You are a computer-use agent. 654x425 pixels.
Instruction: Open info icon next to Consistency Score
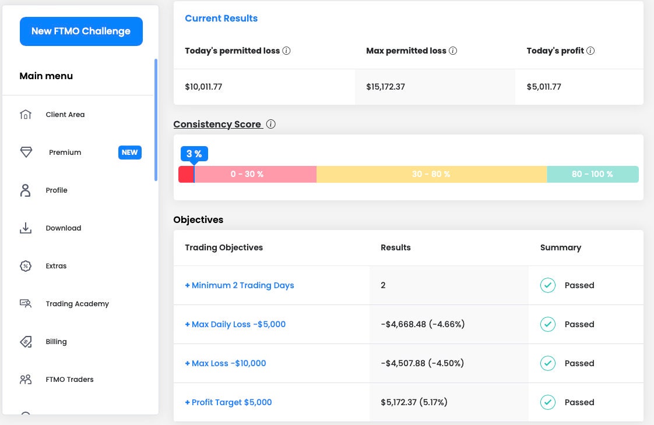(x=270, y=124)
